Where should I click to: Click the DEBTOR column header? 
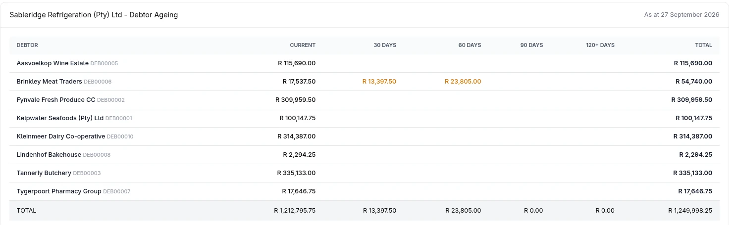coord(27,45)
